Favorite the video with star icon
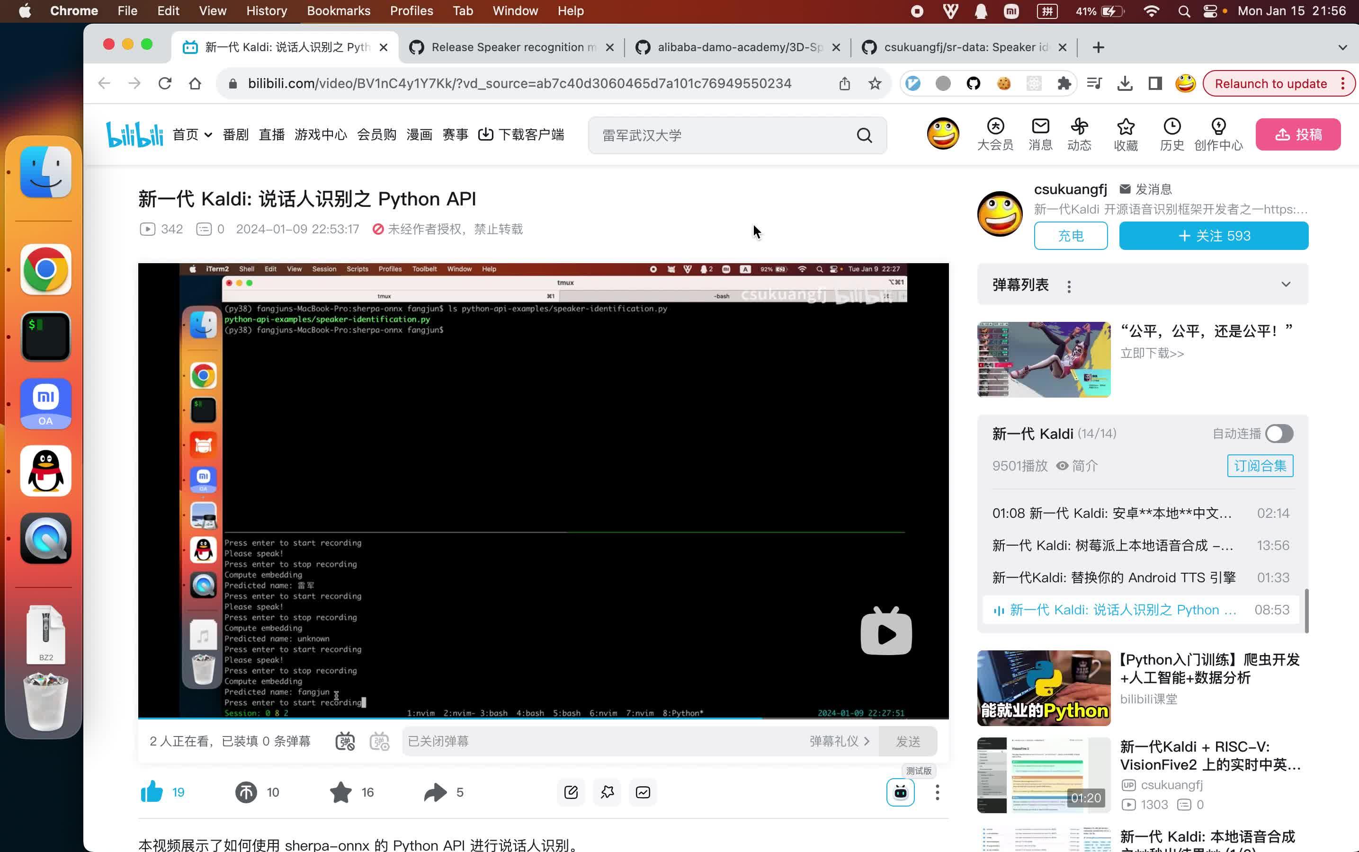 point(340,792)
